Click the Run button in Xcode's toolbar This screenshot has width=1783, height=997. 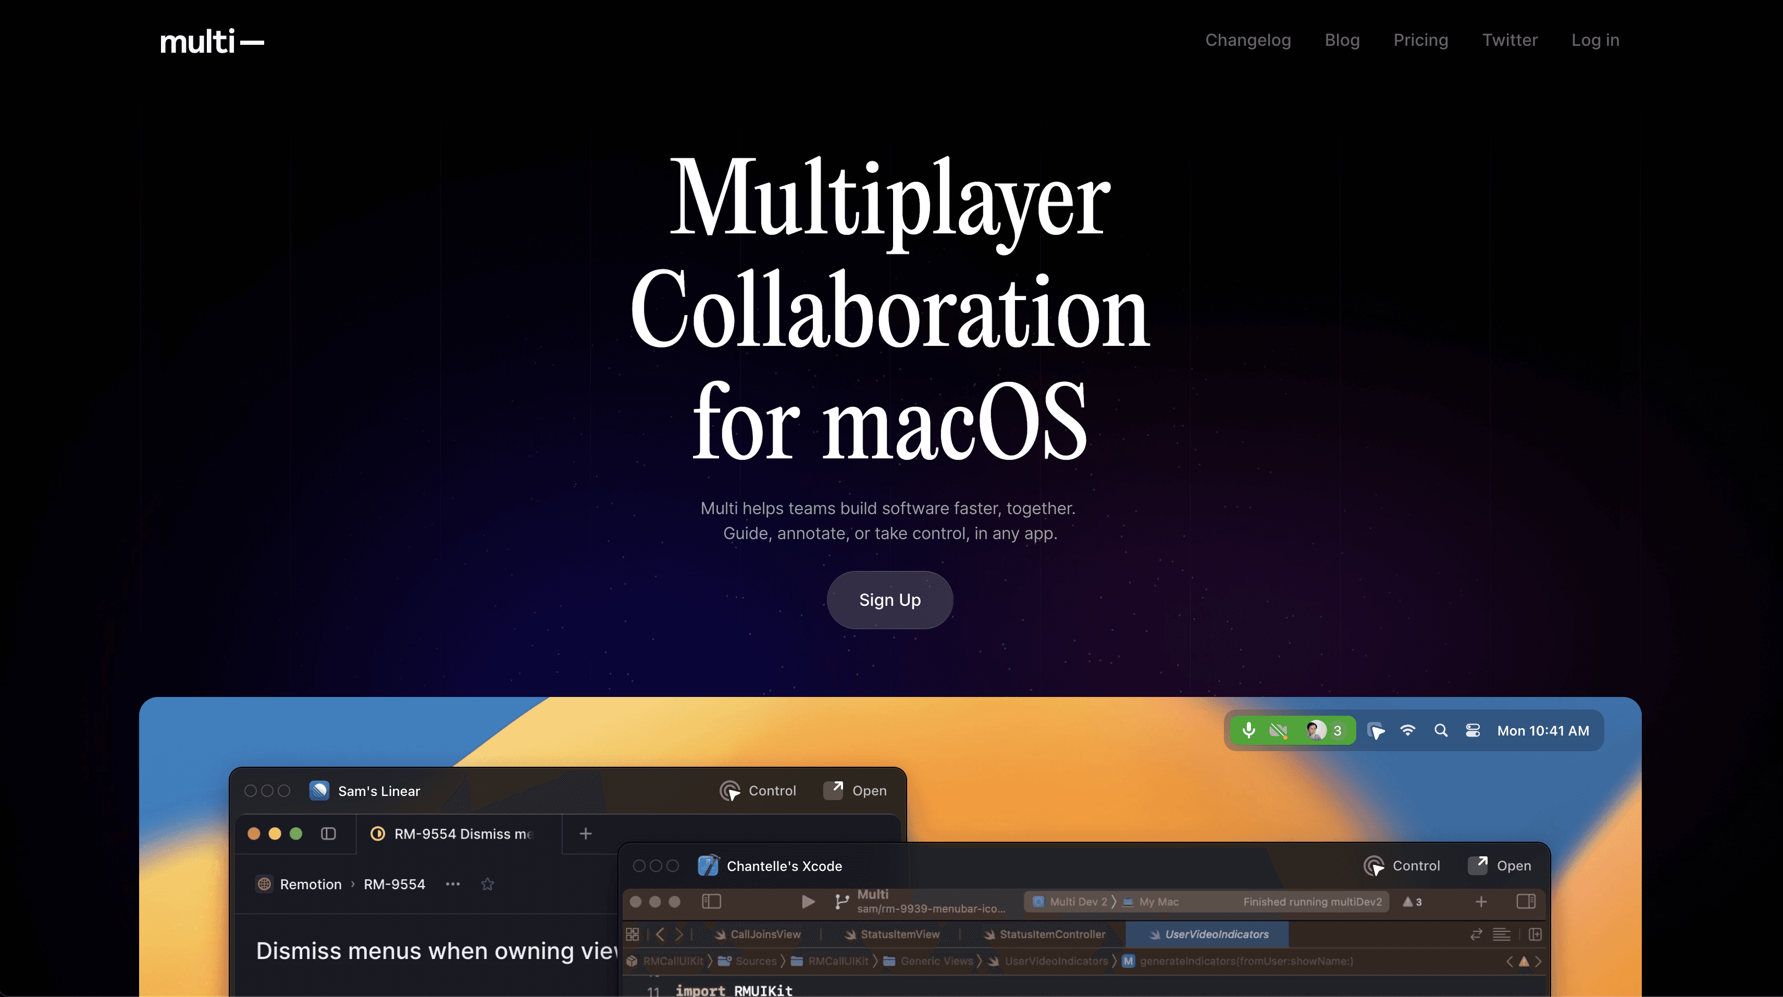coord(809,902)
